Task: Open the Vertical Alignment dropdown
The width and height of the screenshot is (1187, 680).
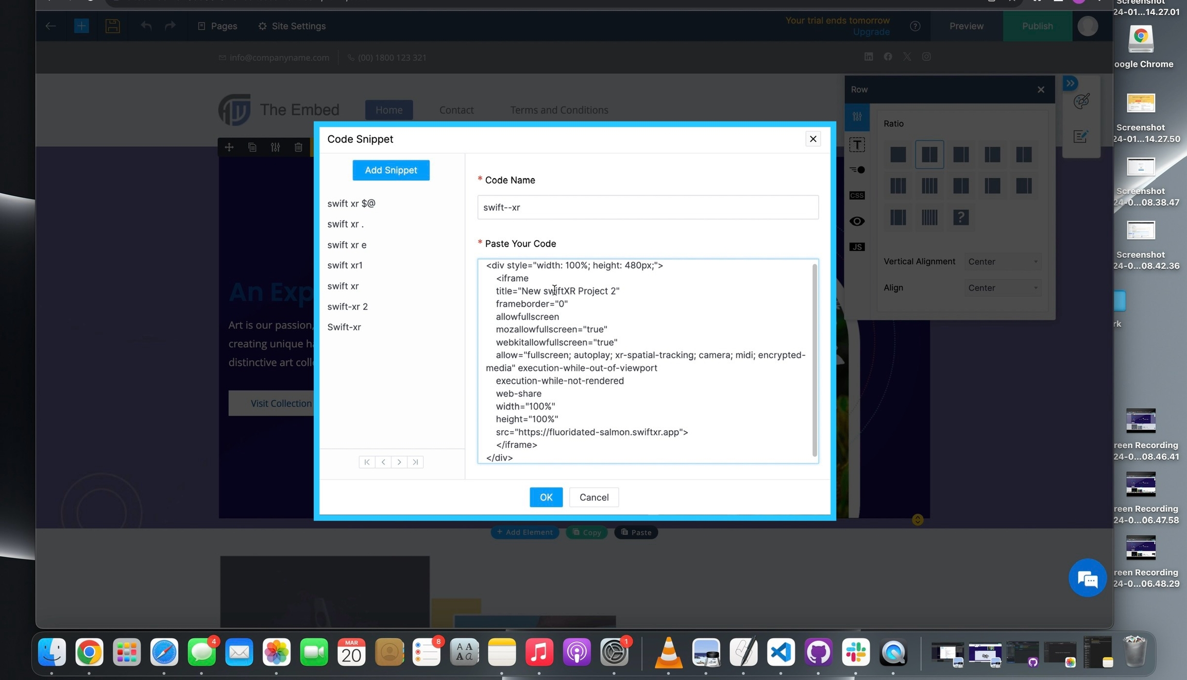Action: [1002, 262]
